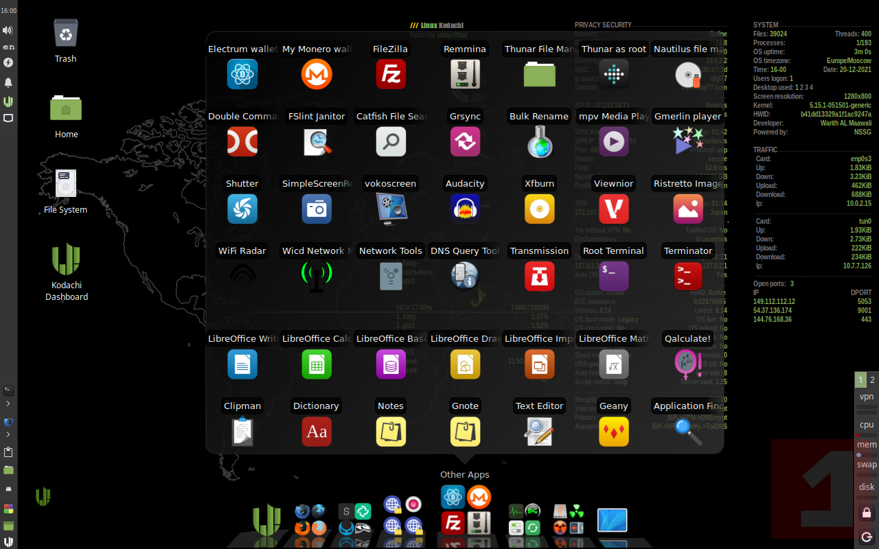Open Ristretto Image Viewer
Viewport: 879px width, 549px height.
coord(688,209)
